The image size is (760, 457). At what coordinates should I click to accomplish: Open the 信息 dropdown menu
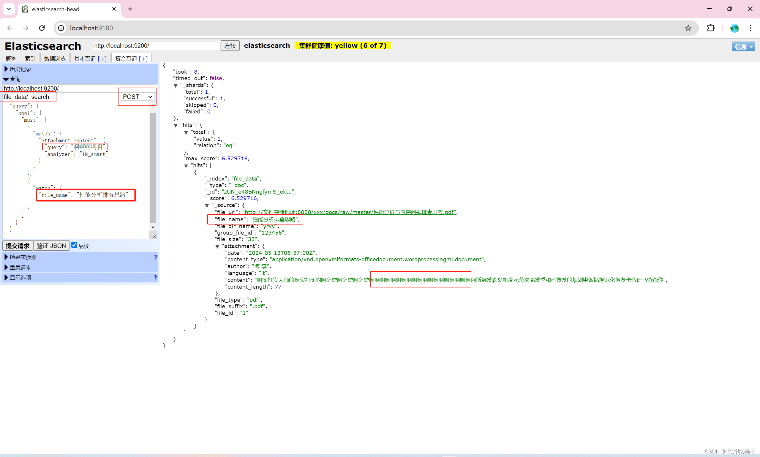point(743,47)
